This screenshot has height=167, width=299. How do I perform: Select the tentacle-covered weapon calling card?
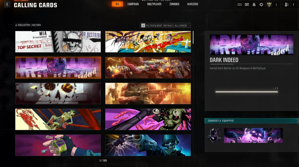[148, 68]
